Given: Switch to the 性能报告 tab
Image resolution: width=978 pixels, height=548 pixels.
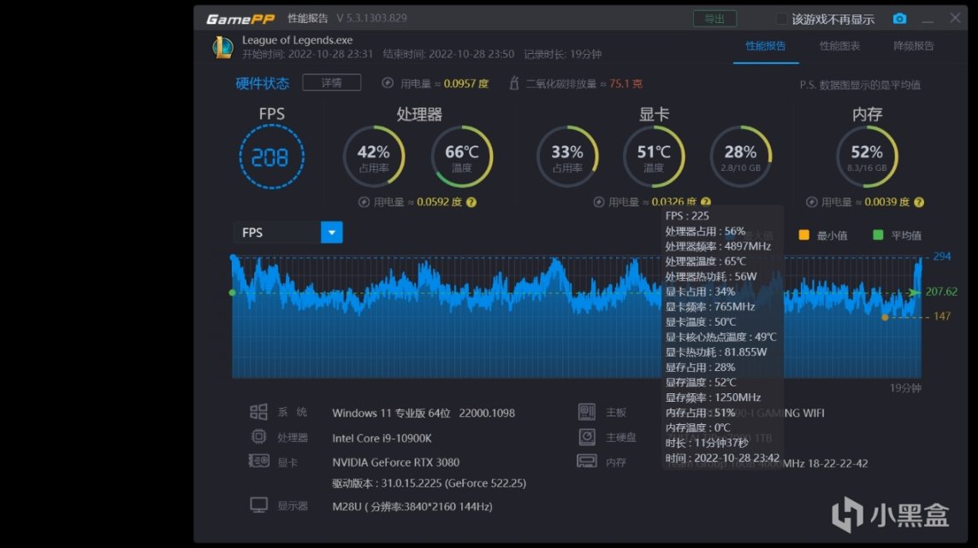Looking at the screenshot, I should [765, 46].
